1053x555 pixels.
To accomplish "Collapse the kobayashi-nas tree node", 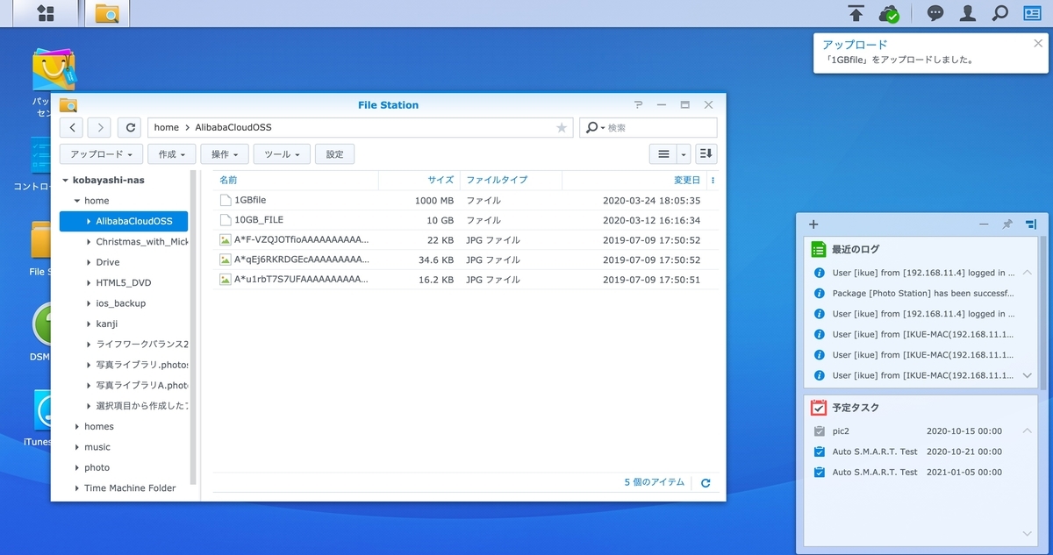I will pyautogui.click(x=65, y=181).
